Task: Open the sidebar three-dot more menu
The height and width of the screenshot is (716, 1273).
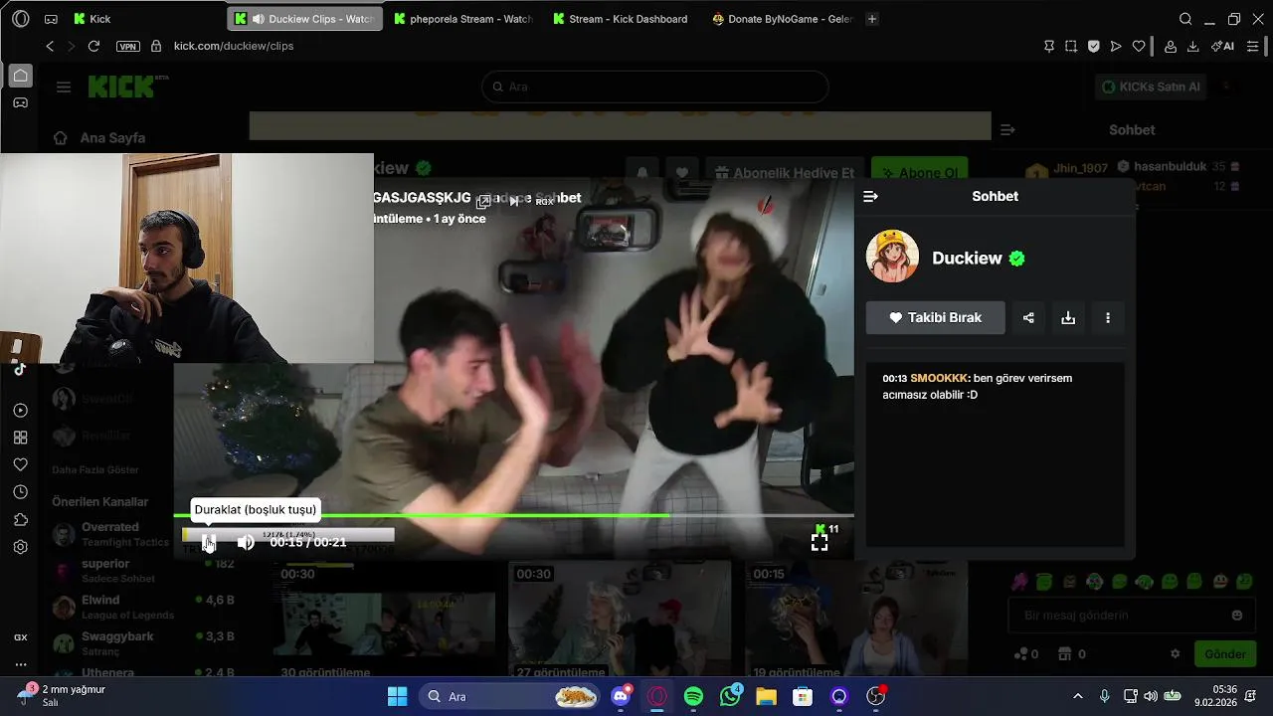Action: coord(20,664)
